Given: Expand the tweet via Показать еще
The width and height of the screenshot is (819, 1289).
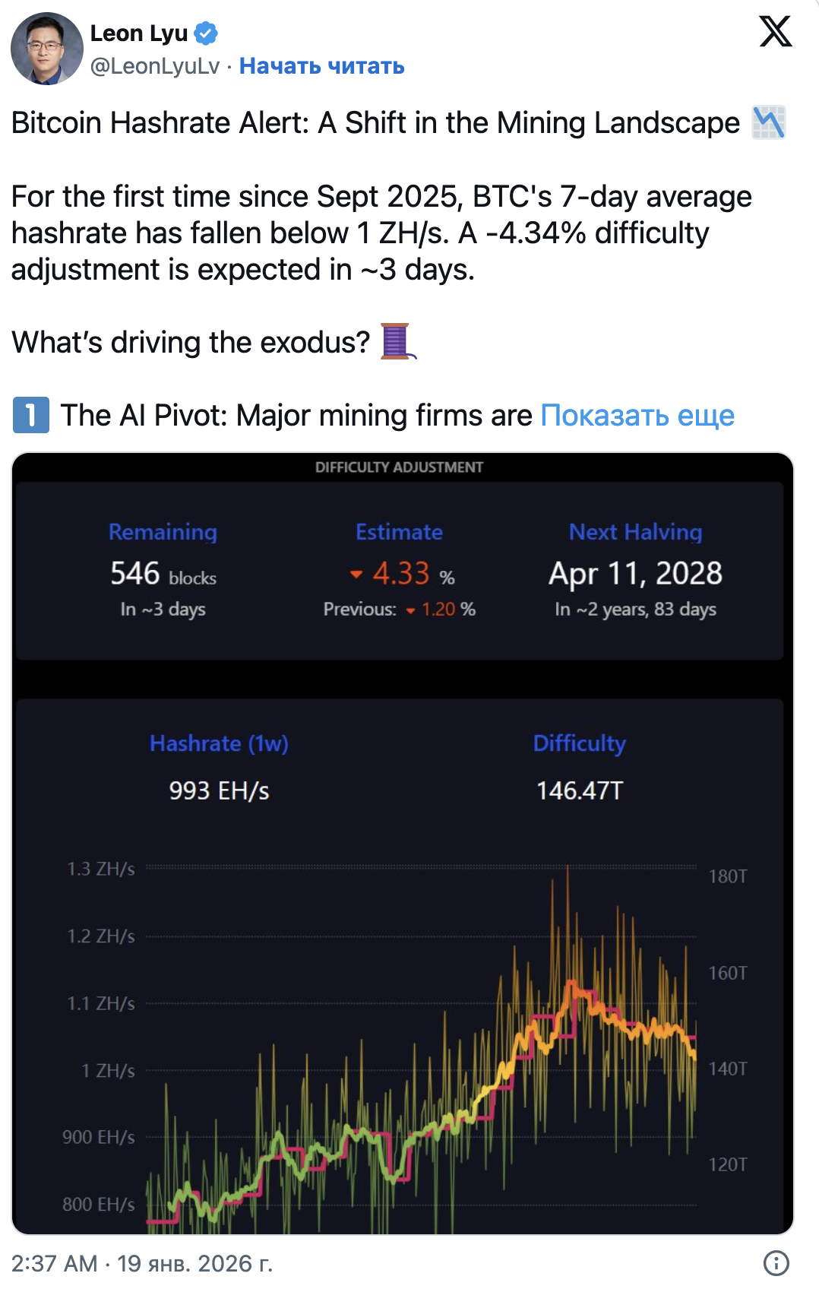Looking at the screenshot, I should click(637, 415).
